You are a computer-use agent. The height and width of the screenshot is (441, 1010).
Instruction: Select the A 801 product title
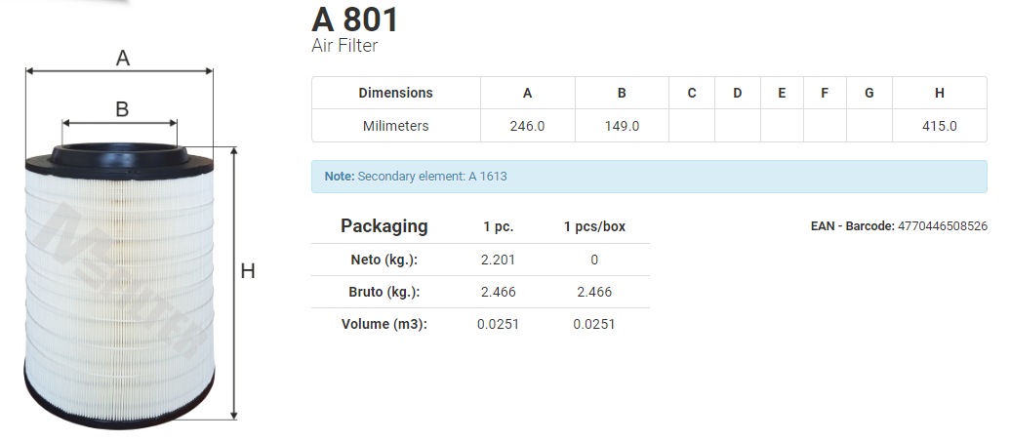click(355, 20)
